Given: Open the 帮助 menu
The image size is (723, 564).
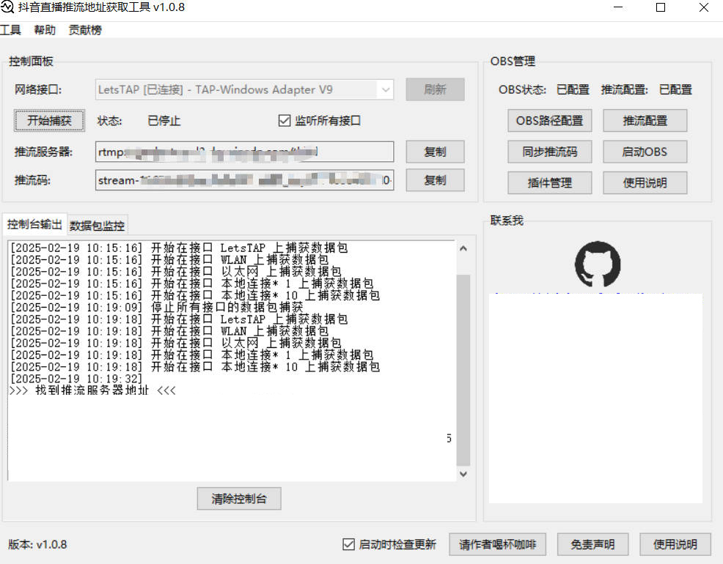Looking at the screenshot, I should coord(45,30).
